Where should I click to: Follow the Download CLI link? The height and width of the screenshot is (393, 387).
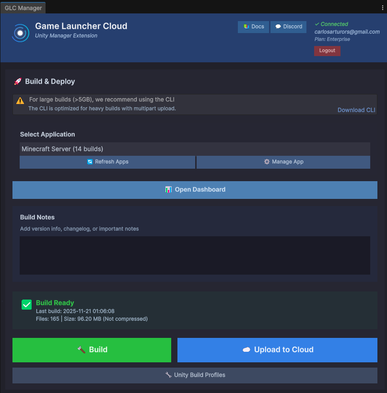coord(356,110)
